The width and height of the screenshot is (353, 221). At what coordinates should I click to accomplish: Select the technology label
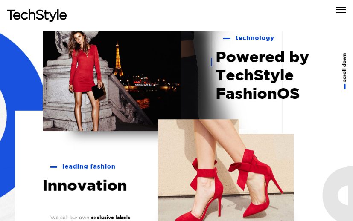(255, 38)
